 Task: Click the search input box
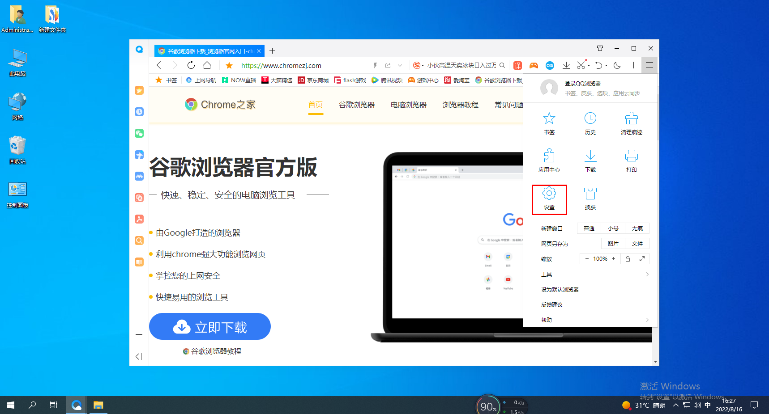(461, 65)
